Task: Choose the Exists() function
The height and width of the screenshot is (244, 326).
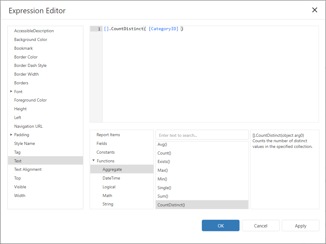Action: point(202,161)
